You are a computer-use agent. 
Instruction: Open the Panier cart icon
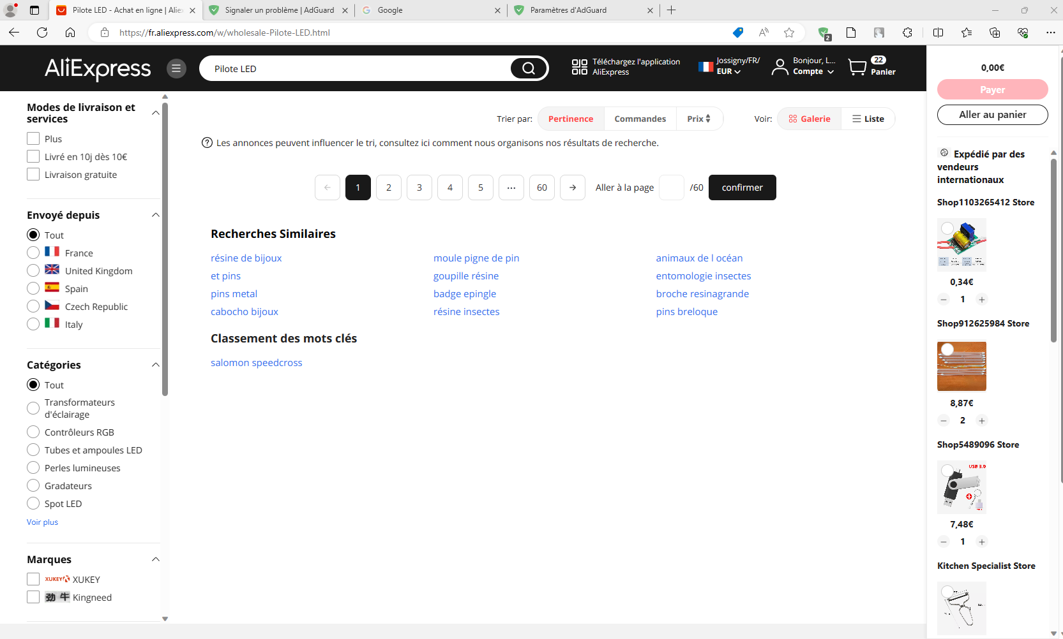[x=857, y=66]
